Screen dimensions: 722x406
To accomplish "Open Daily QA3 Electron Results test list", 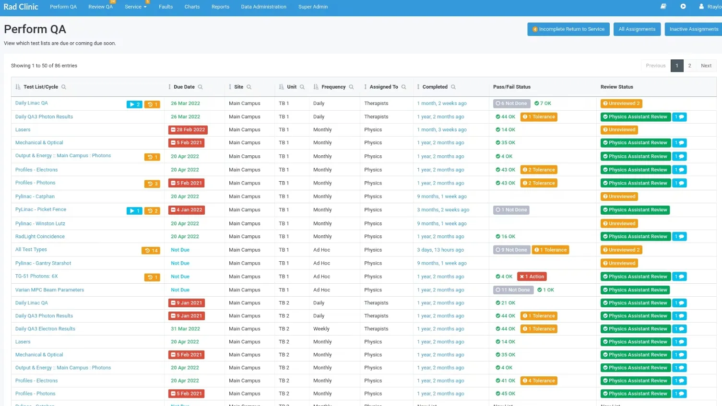I will 45,329.
